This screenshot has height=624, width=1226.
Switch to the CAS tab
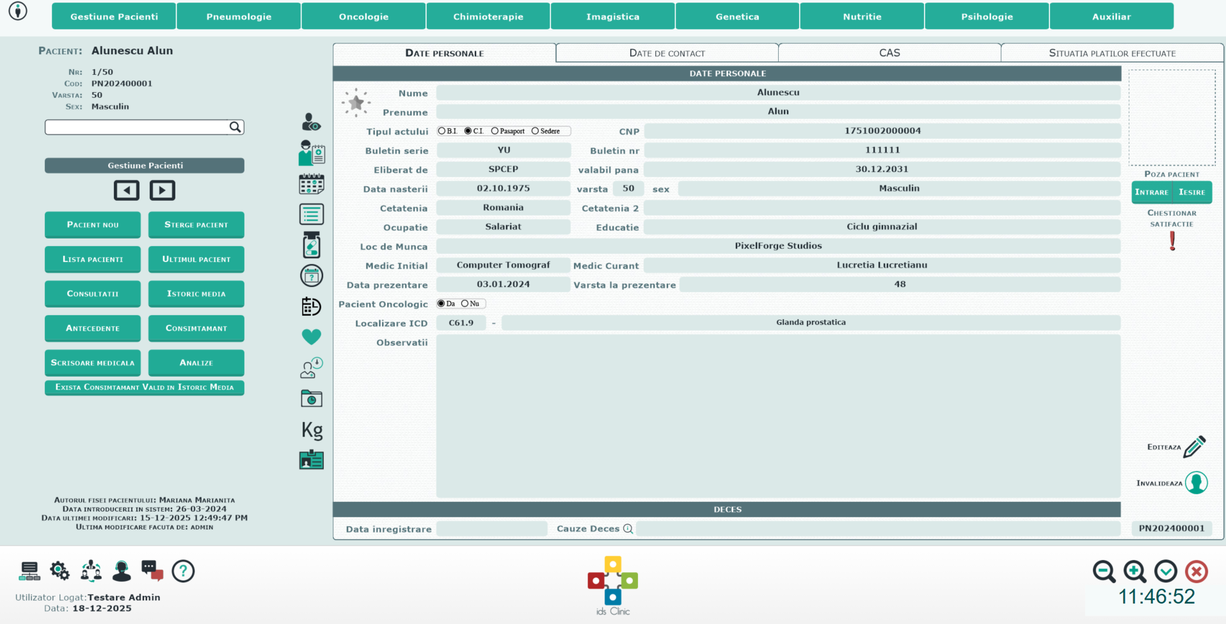889,53
